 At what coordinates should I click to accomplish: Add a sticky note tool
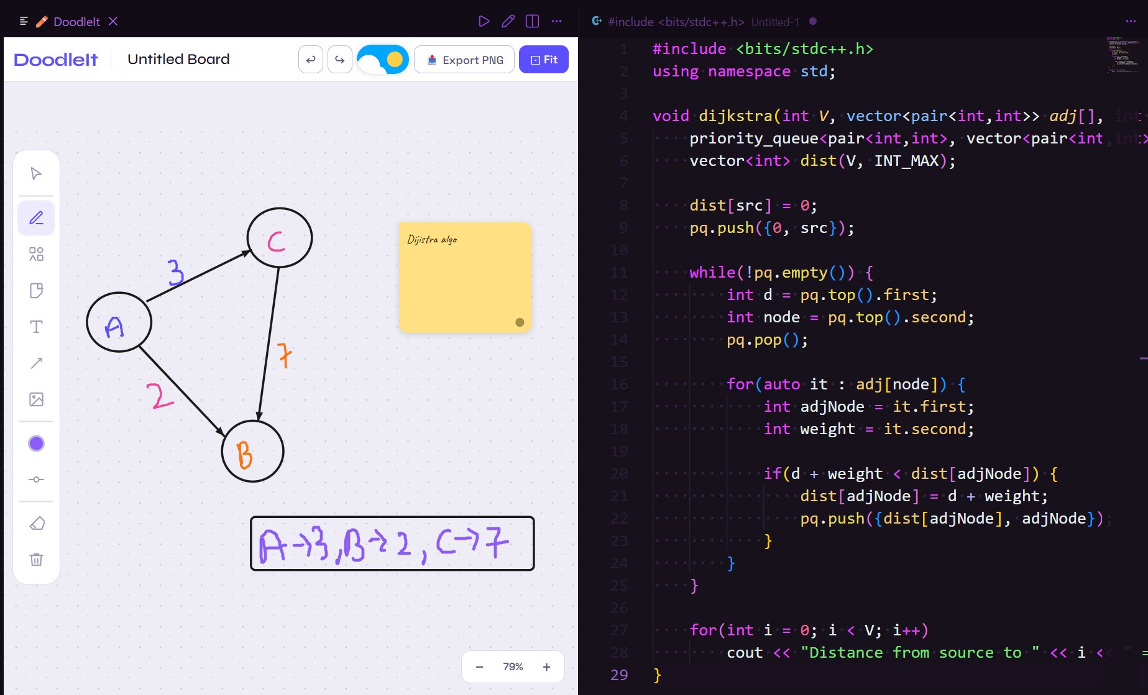point(36,290)
